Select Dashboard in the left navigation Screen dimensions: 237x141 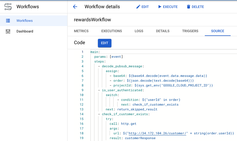pos(25,31)
